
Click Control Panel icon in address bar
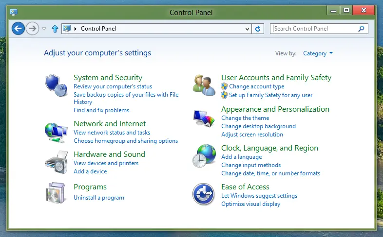pos(67,29)
